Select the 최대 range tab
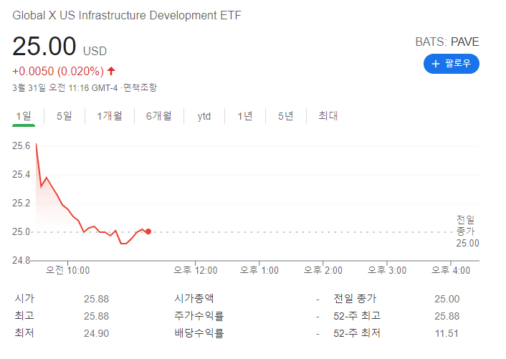 tap(328, 115)
